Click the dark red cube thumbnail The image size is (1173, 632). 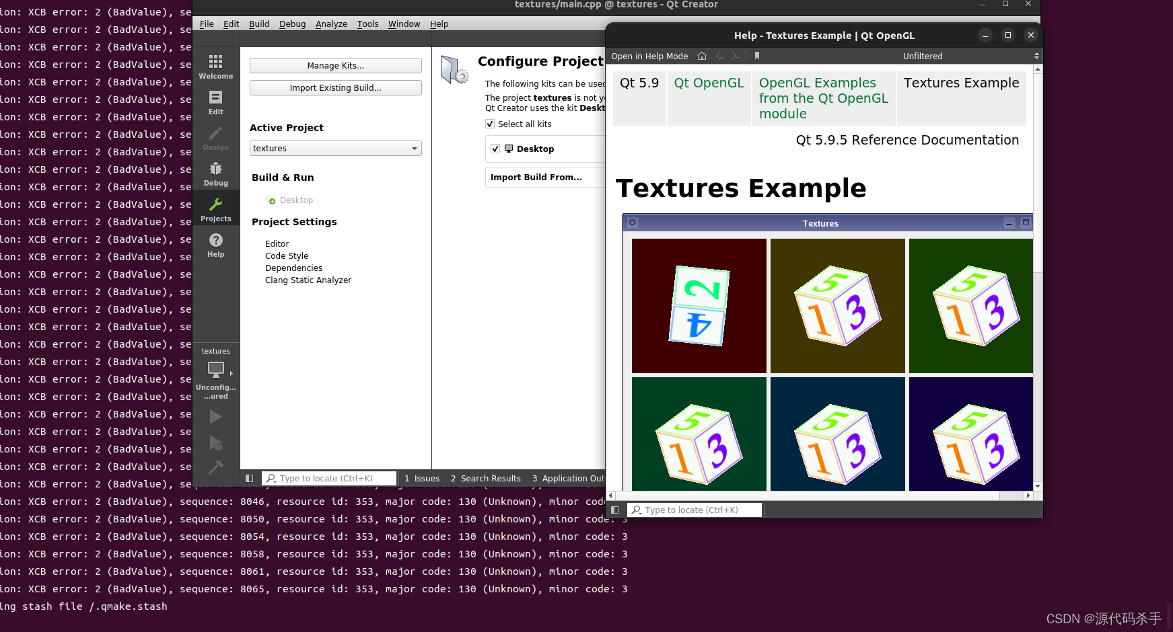[x=699, y=306]
